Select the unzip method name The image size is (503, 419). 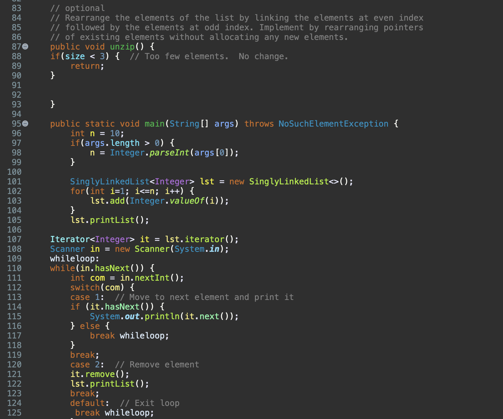(x=122, y=46)
